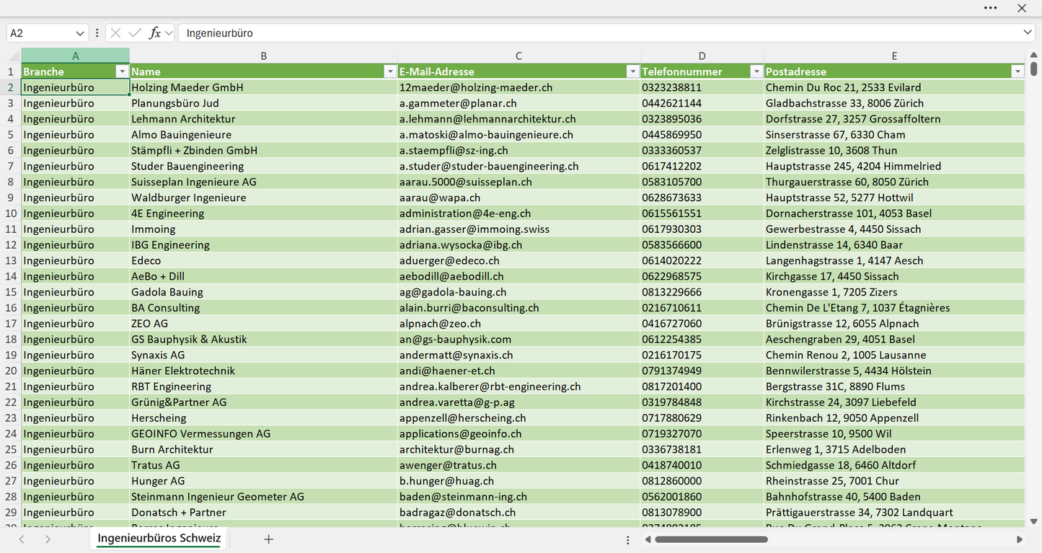Select phone number 0617412202
Screen dimensions: 1042x553
pyautogui.click(x=702, y=166)
